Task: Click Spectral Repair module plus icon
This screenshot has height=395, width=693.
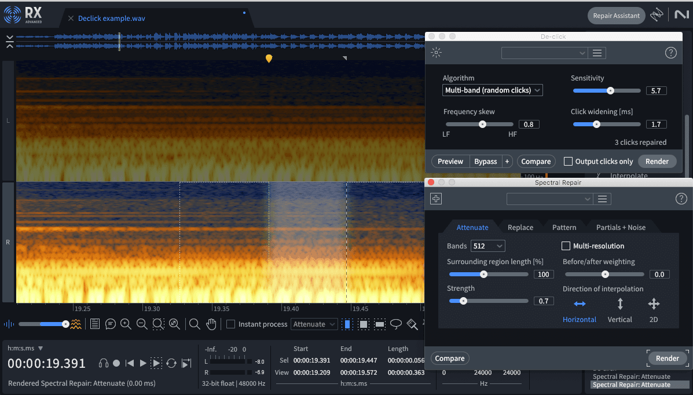Action: 436,199
